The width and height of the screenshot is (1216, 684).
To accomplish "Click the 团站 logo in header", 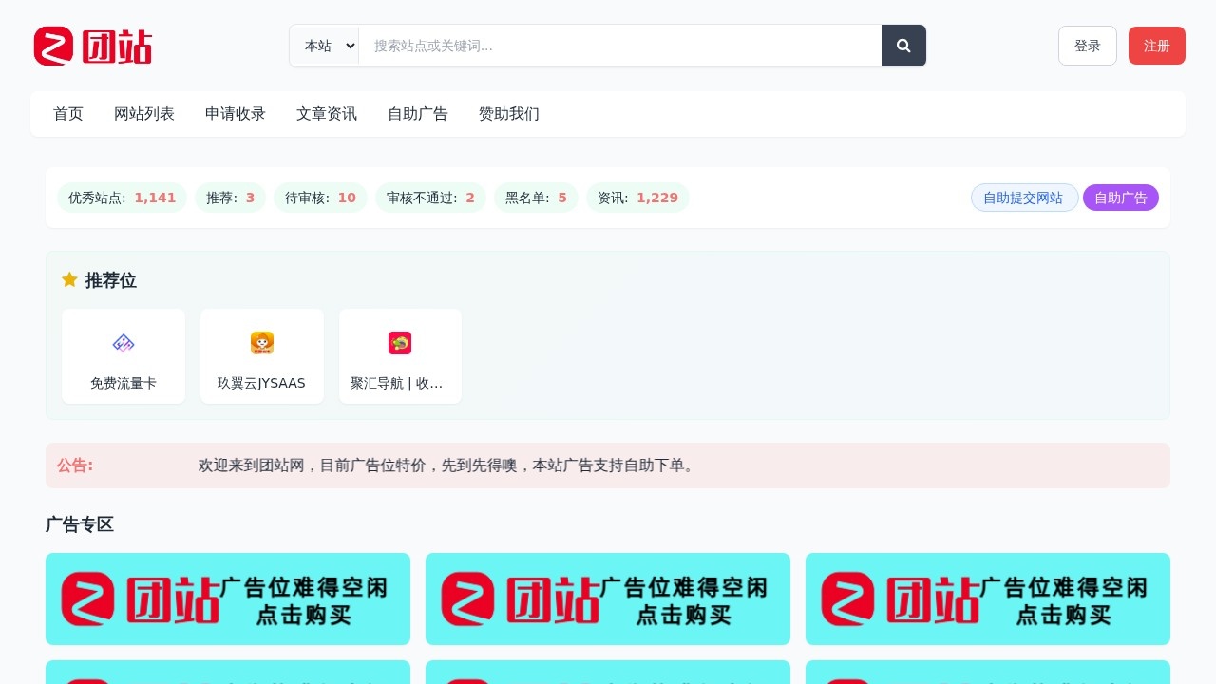I will click(x=93, y=46).
